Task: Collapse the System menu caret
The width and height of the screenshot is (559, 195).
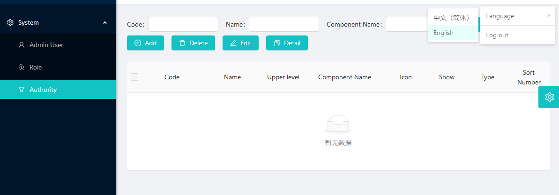Action: tap(105, 22)
